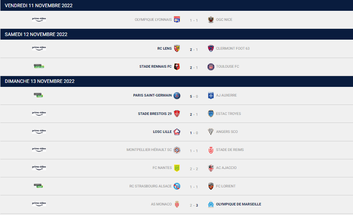Select the Paris Saint-Germain logo
Viewport: 353px width, 215px height.
[x=177, y=95]
